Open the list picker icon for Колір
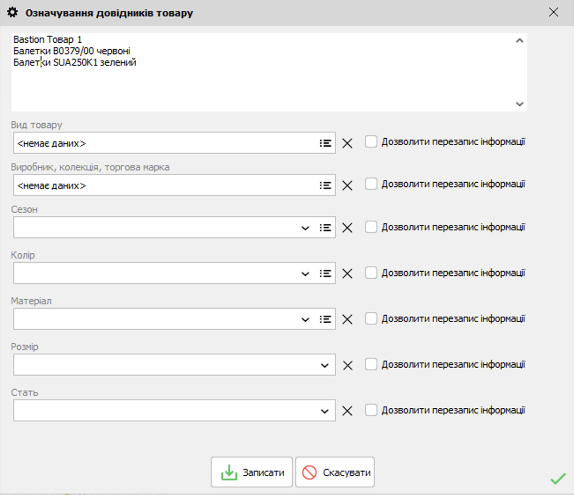574x495 pixels. 325,273
